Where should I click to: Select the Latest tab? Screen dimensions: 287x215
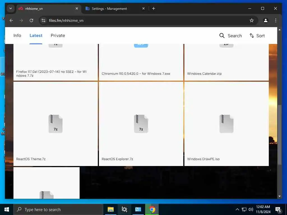click(x=36, y=36)
